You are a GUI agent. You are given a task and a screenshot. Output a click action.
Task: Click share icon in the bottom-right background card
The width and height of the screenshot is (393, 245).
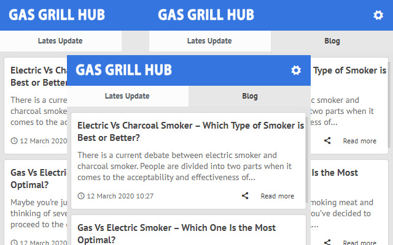327,242
